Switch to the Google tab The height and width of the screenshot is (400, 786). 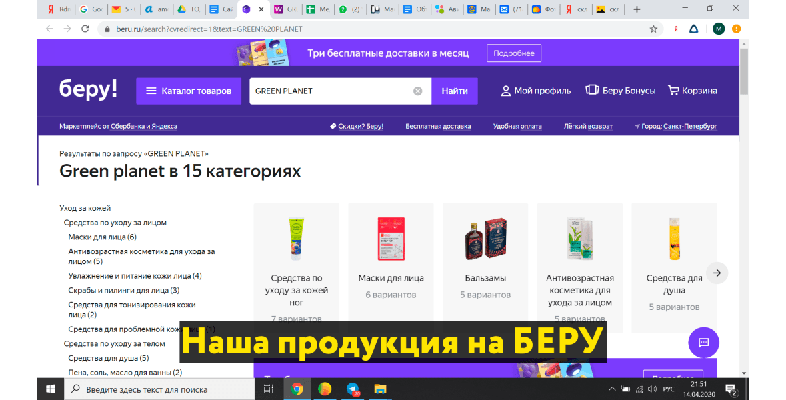coord(91,9)
